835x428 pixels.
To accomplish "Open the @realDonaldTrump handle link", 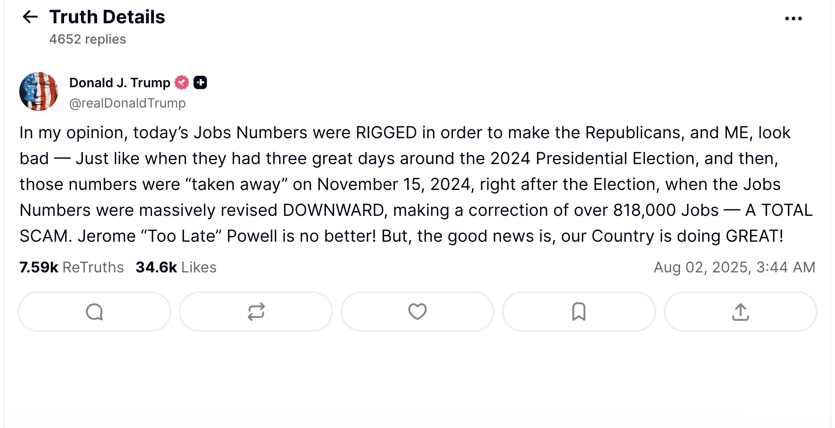I will click(127, 103).
